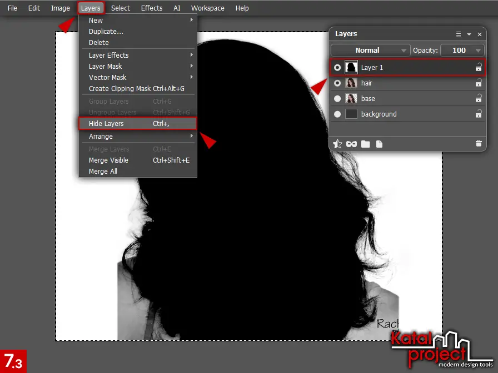Image resolution: width=498 pixels, height=373 pixels.
Task: Delete the layer using the trash icon
Action: [x=479, y=144]
